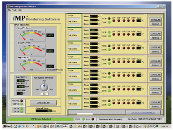Click the AC OK status LED
Viewport: 173px width, 130px height.
[x=21, y=109]
